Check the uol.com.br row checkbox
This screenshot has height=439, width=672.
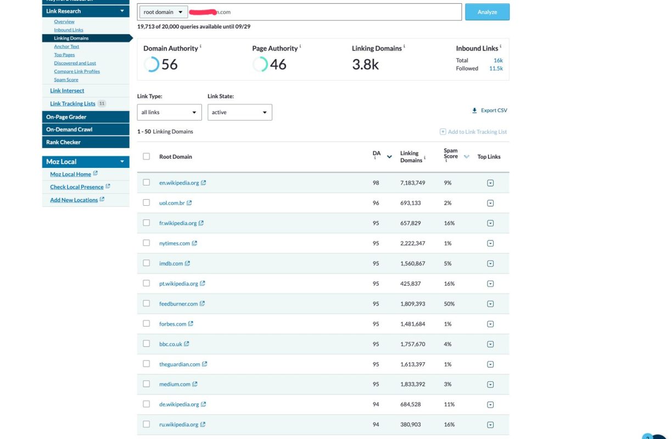click(x=147, y=202)
